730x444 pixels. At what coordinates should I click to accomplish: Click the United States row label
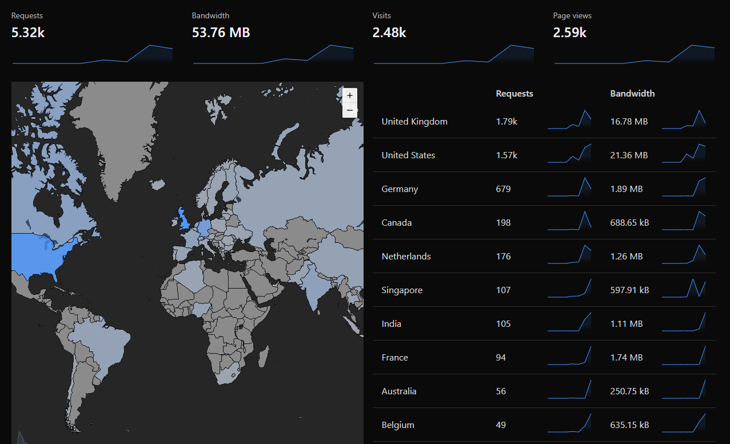[x=408, y=155]
